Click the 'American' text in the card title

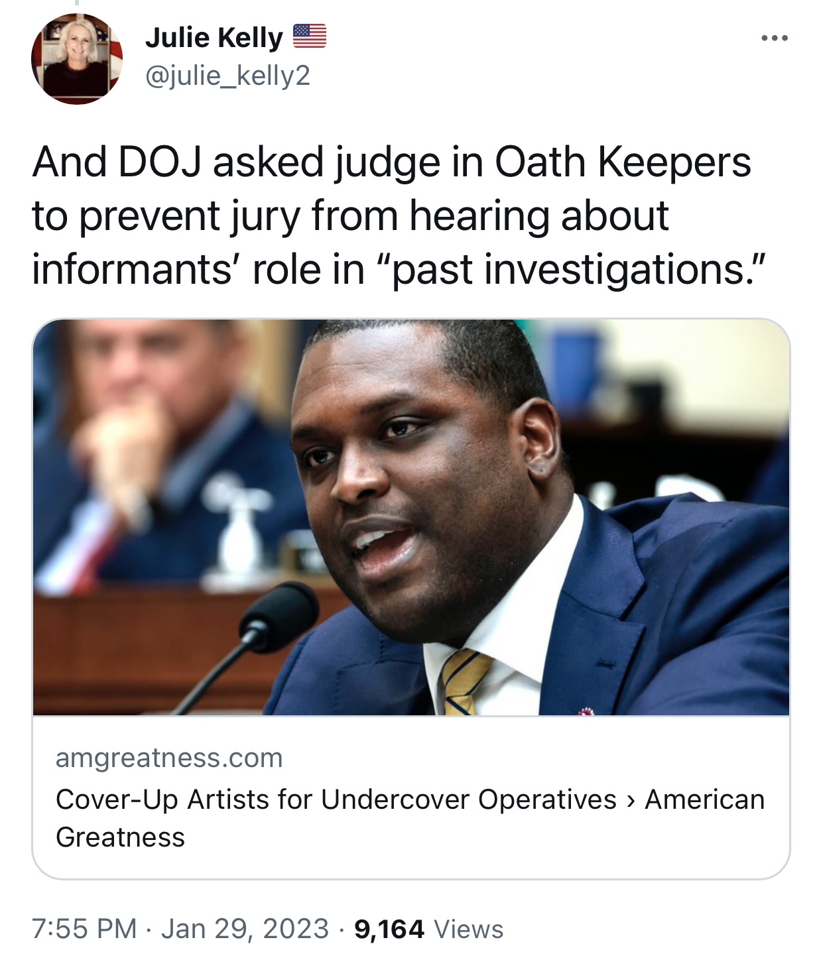(x=705, y=799)
